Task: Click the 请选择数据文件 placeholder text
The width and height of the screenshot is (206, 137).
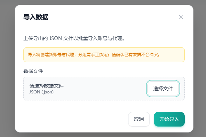Action: pos(46,86)
